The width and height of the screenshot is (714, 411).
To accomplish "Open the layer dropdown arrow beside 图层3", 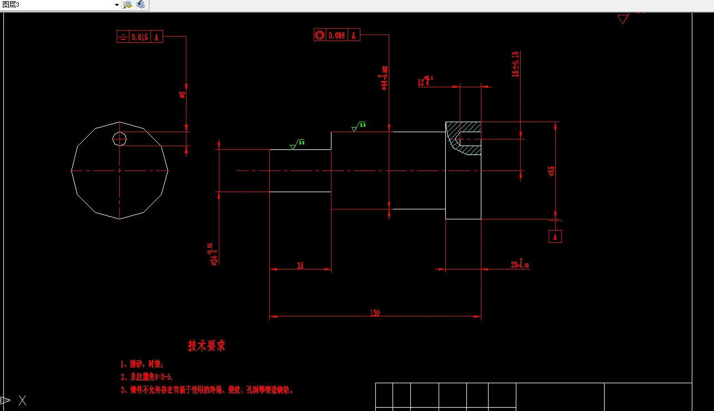I will (x=117, y=4).
